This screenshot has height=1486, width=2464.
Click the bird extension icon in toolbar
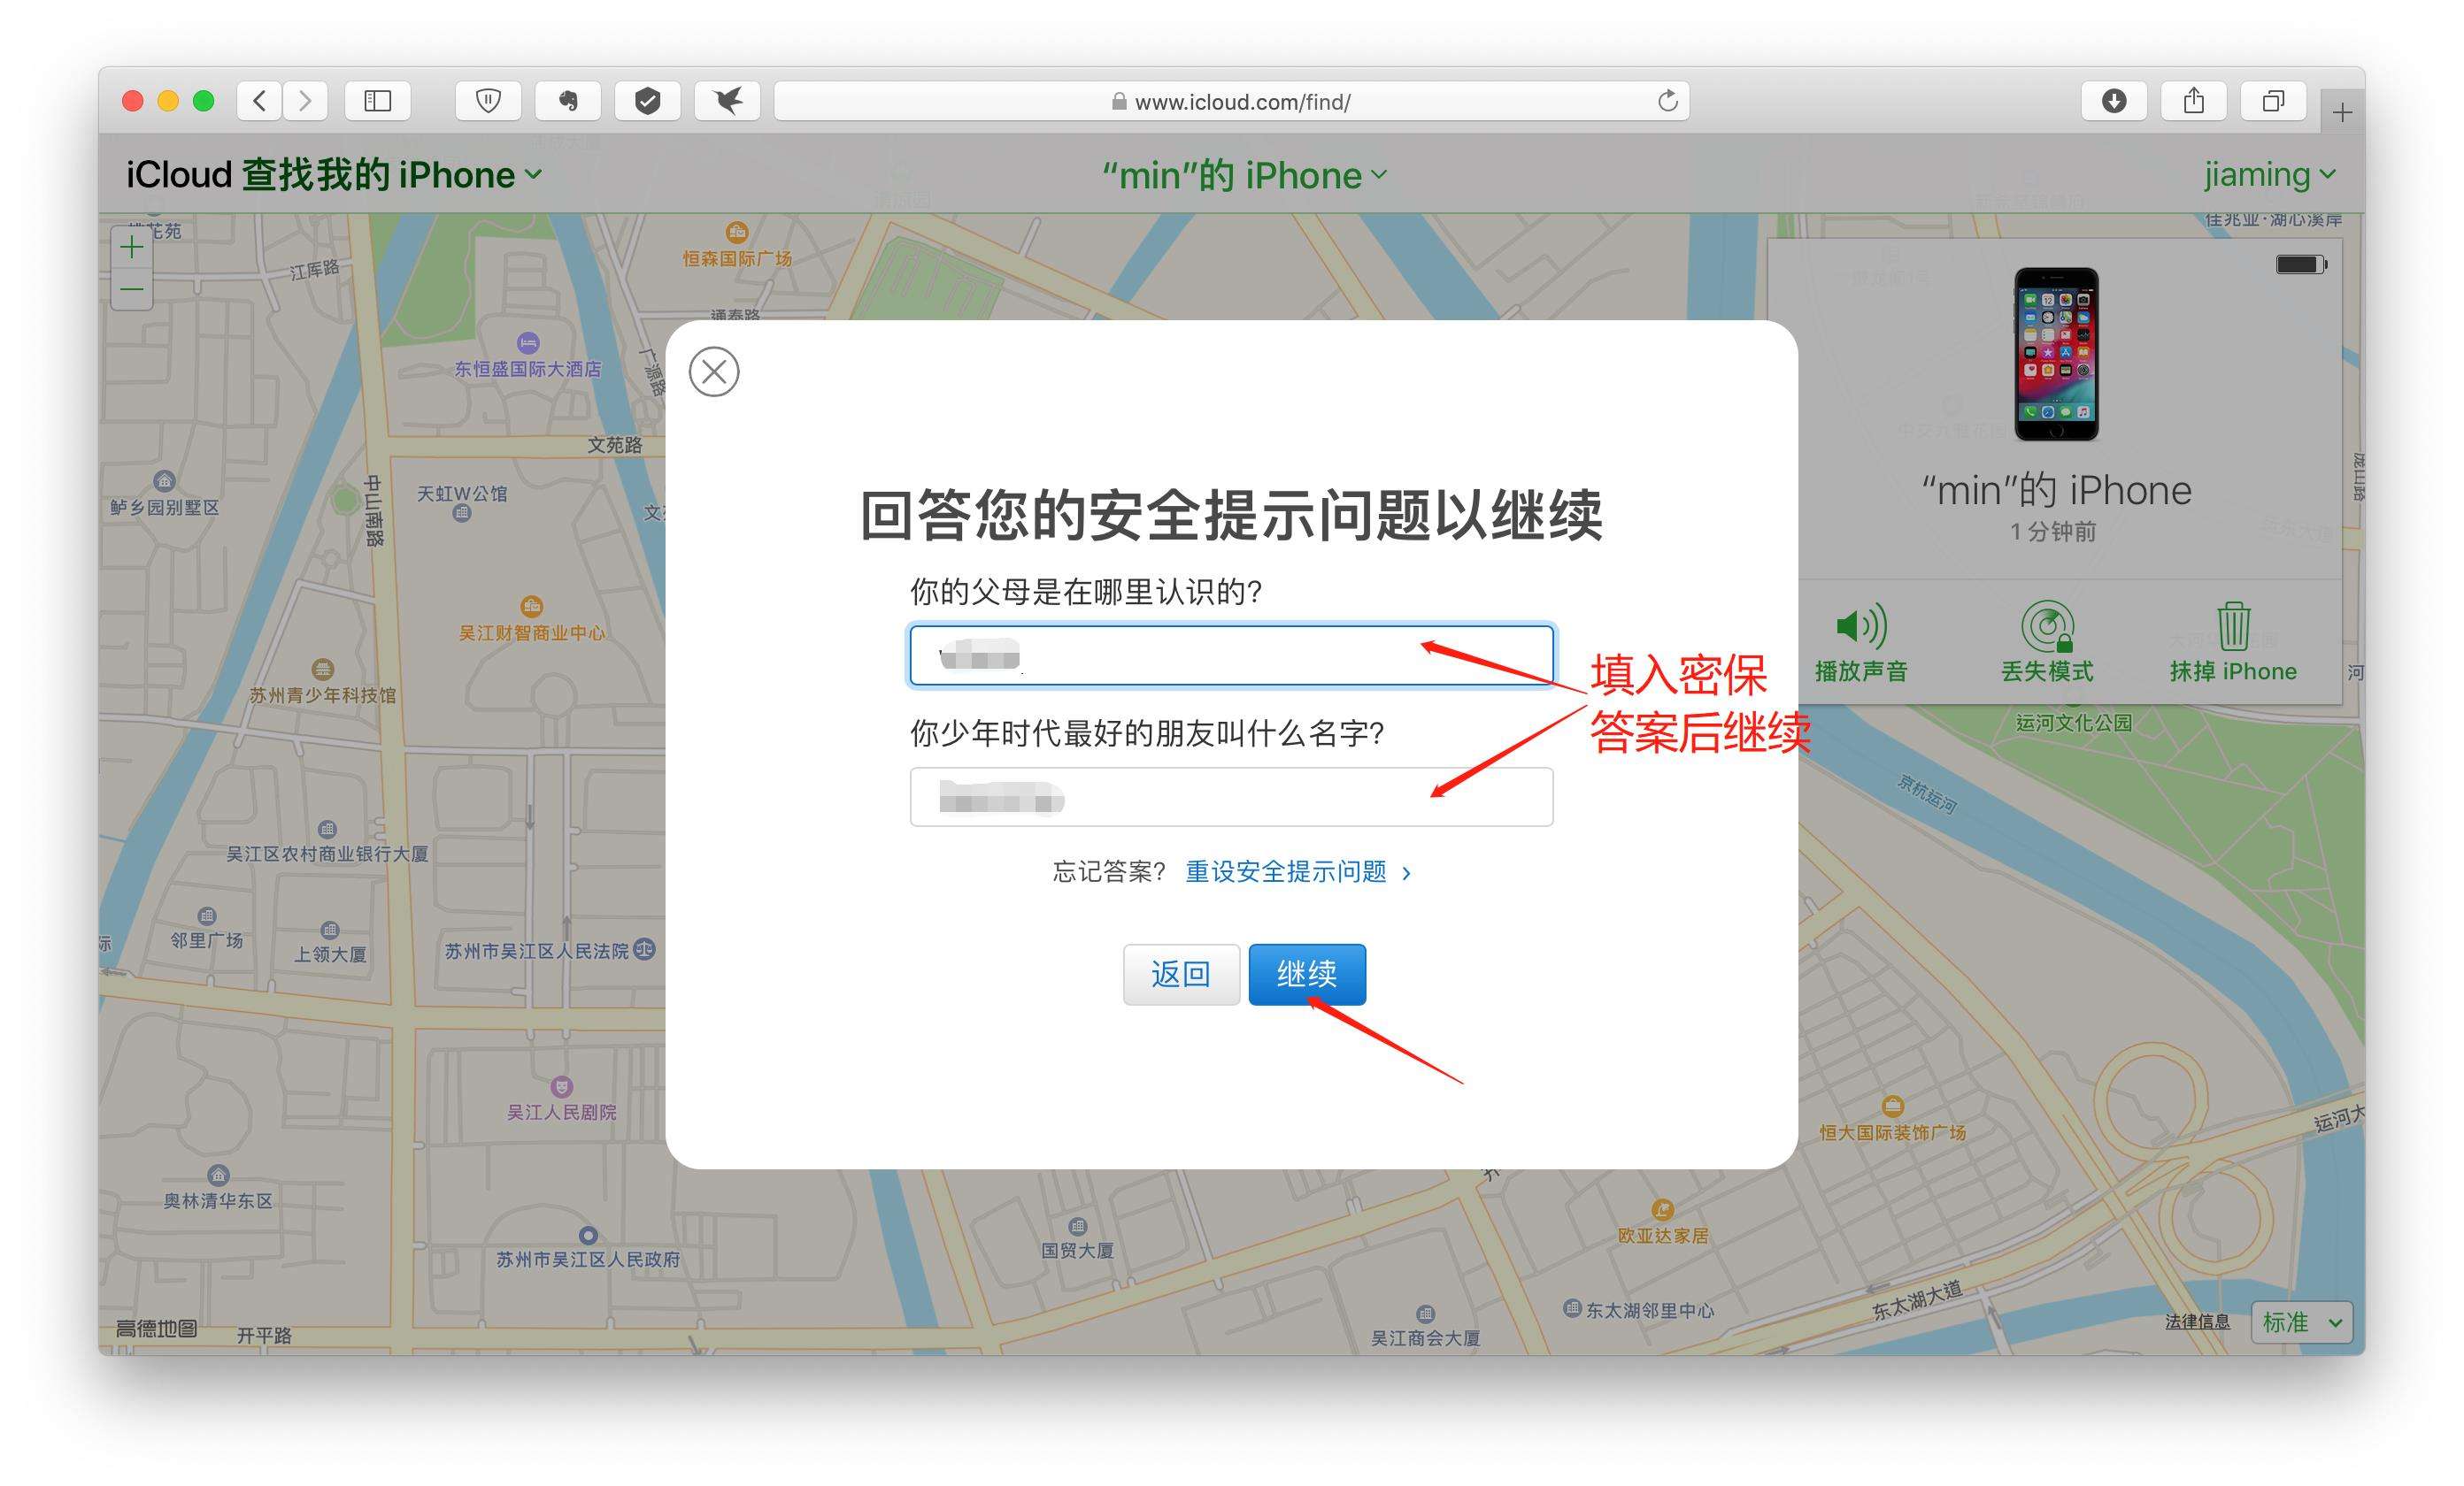click(x=728, y=101)
